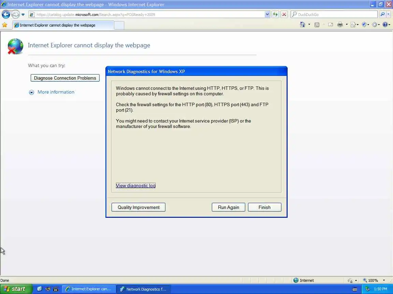Click the Read Mail envelope icon
The height and width of the screenshot is (294, 393).
pyautogui.click(x=331, y=24)
